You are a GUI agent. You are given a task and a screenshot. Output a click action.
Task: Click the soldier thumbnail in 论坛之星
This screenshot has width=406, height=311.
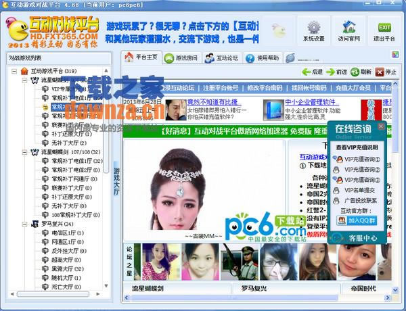pyautogui.click(x=240, y=262)
